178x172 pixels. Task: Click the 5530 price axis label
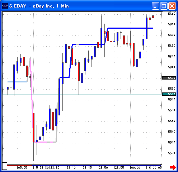click(172, 143)
